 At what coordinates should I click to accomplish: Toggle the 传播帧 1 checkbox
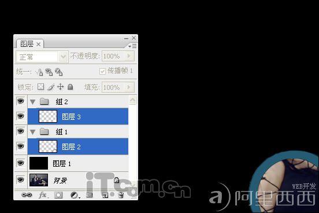tap(102, 71)
